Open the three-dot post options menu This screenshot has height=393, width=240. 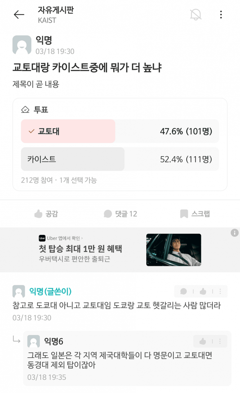click(x=221, y=15)
